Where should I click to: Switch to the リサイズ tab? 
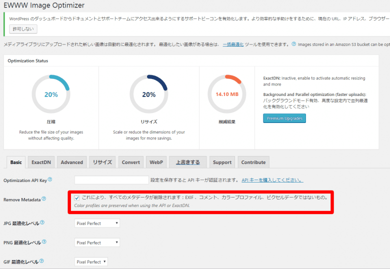[102, 162]
